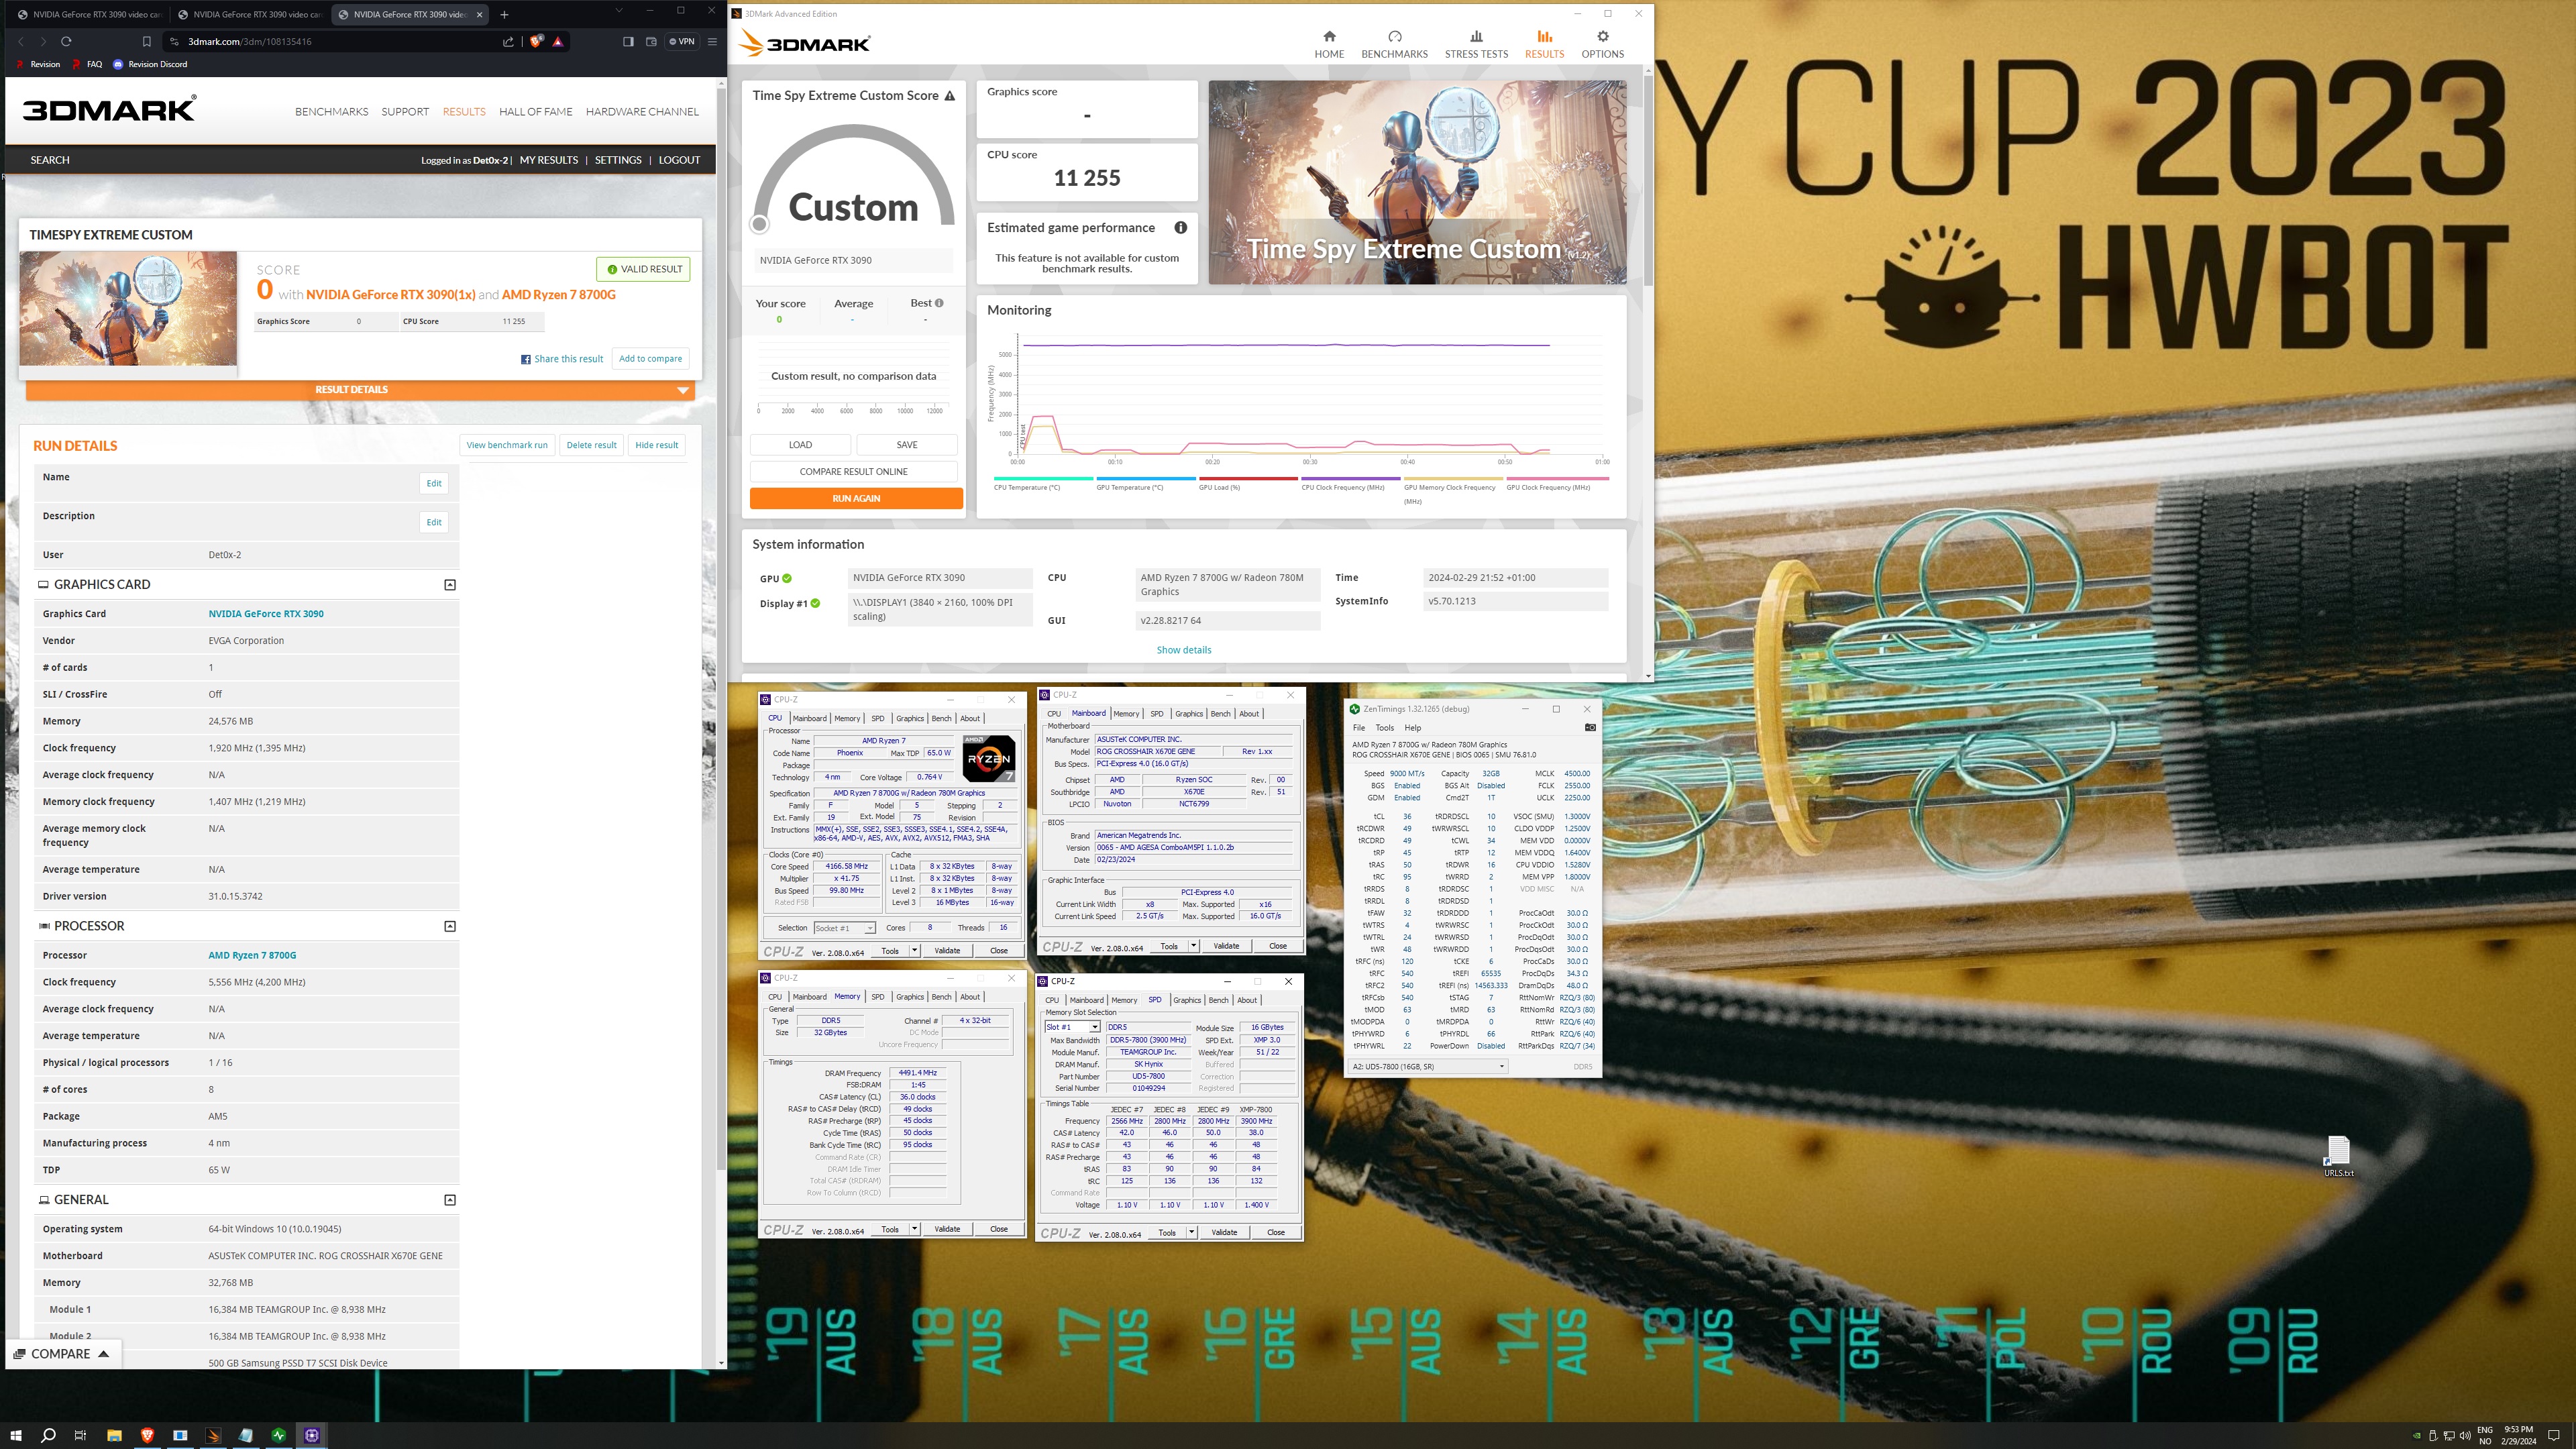Click the Brave Rewards triangle icon
This screenshot has width=2576, height=1449.
(558, 41)
